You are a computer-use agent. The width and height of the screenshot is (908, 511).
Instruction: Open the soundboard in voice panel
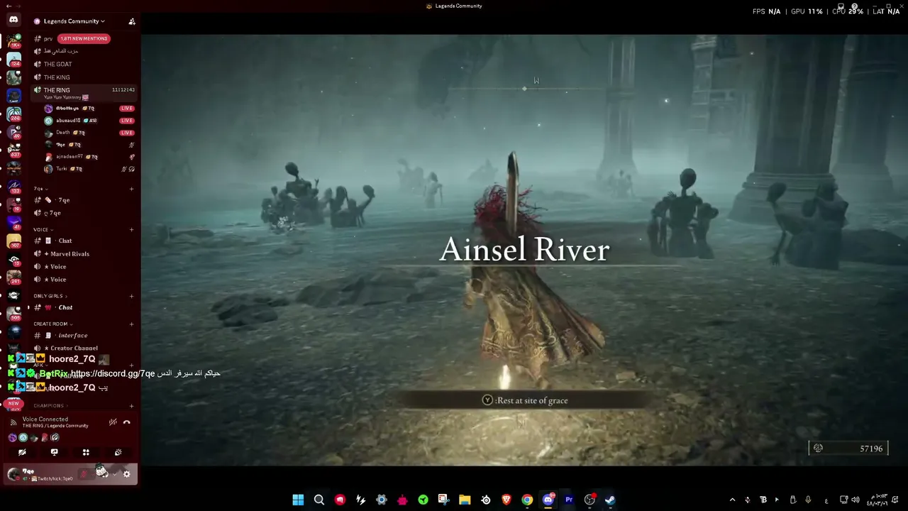click(118, 452)
